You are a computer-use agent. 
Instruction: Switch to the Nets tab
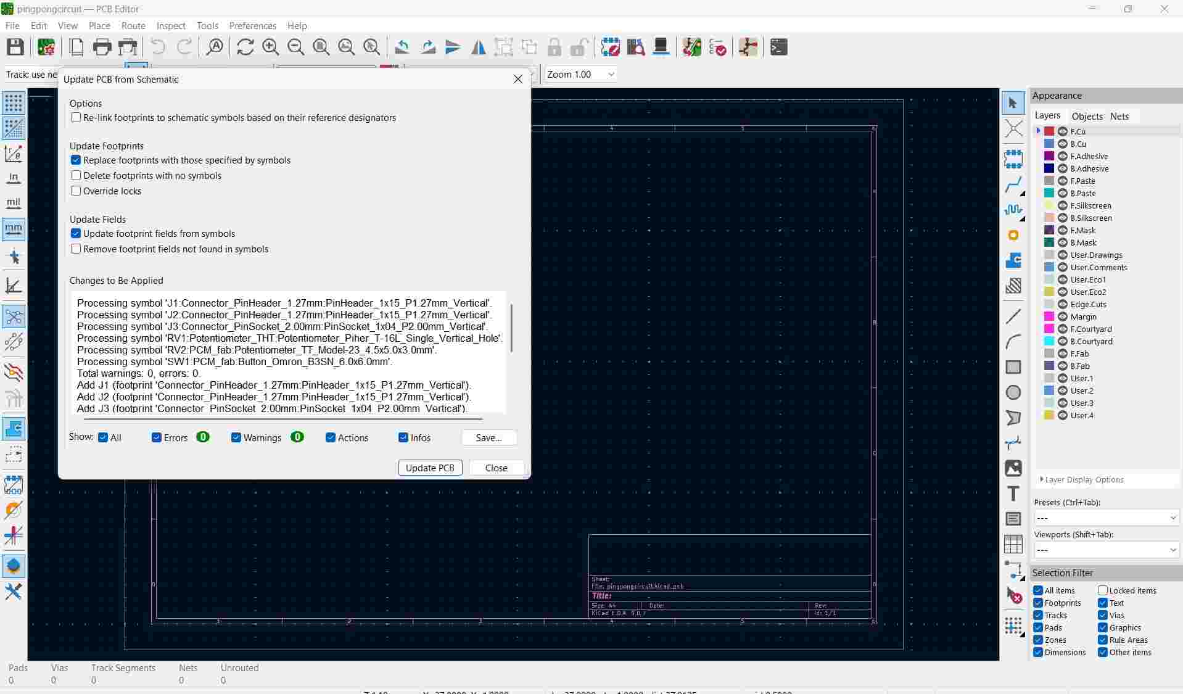1119,116
